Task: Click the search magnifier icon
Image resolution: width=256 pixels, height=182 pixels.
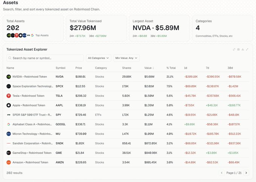Action: [x=10, y=58]
